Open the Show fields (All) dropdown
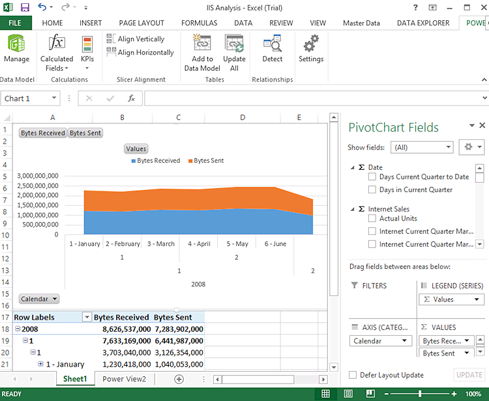489x401 pixels. [x=422, y=147]
